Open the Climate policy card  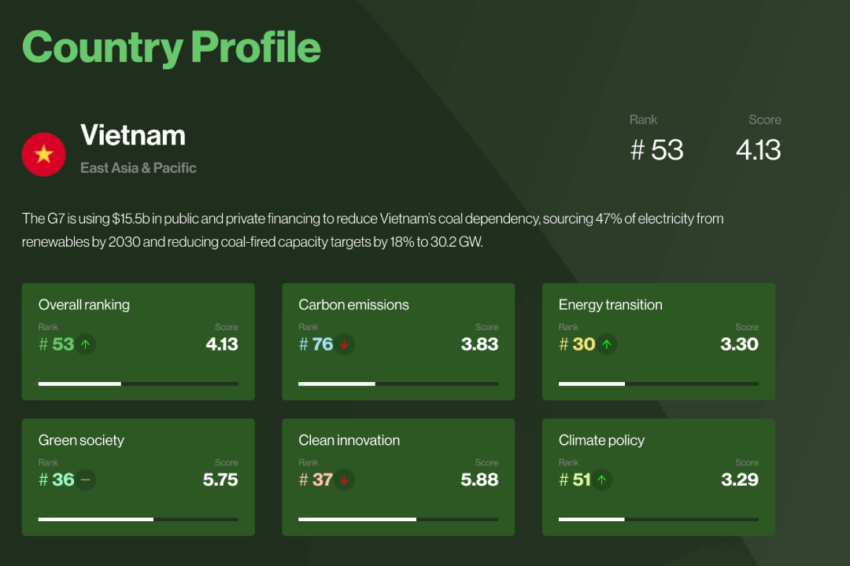[659, 477]
